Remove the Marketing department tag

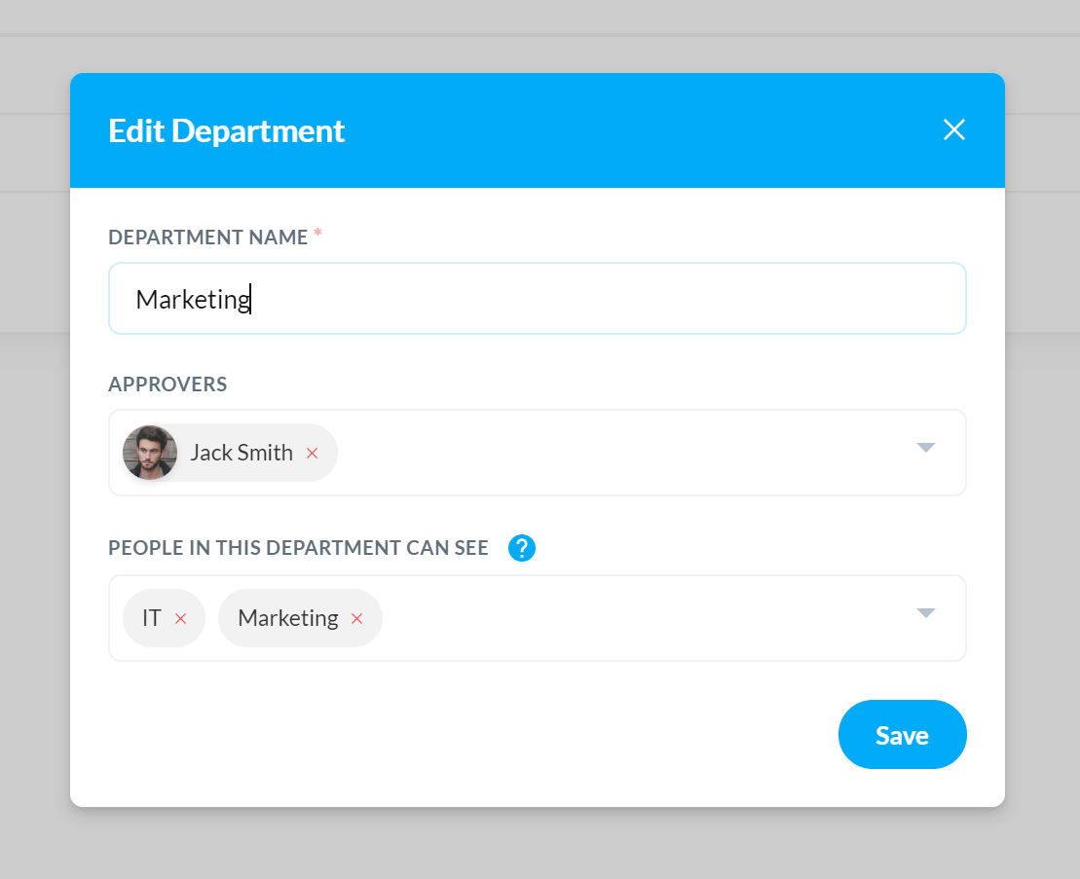356,619
